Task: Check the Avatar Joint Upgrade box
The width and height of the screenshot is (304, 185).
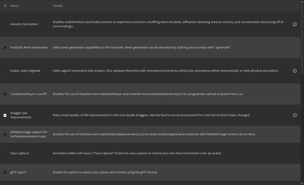Action: (x=5, y=71)
